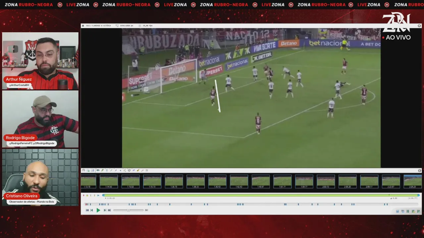Step forward one frame
424x238 pixels.
pyautogui.click(x=105, y=210)
